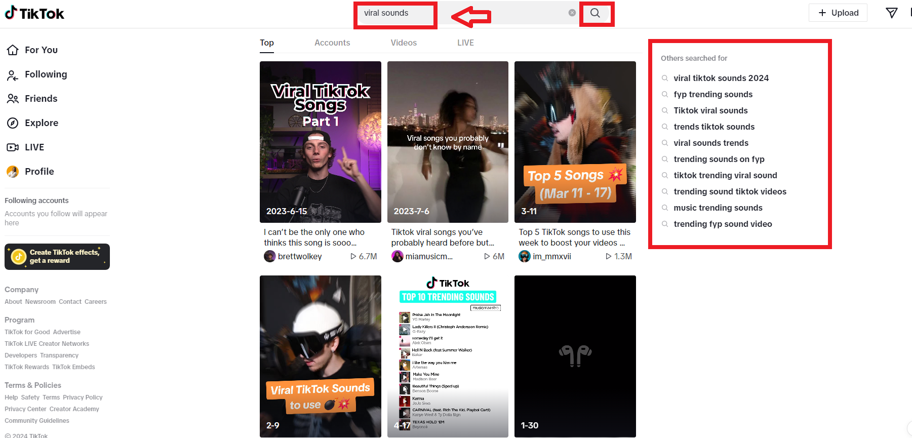Select suggestion tiktok trending viral sound
This screenshot has width=912, height=438.
725,175
